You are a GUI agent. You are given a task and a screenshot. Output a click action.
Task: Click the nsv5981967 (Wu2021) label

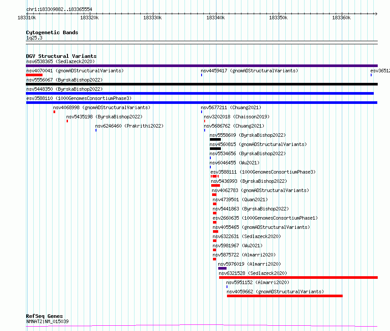[238, 246]
